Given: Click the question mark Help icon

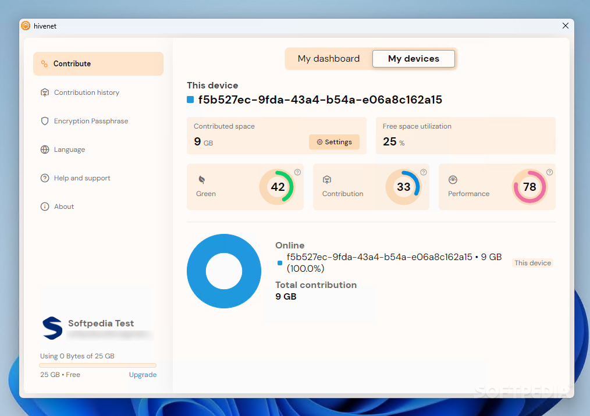Looking at the screenshot, I should pos(45,178).
